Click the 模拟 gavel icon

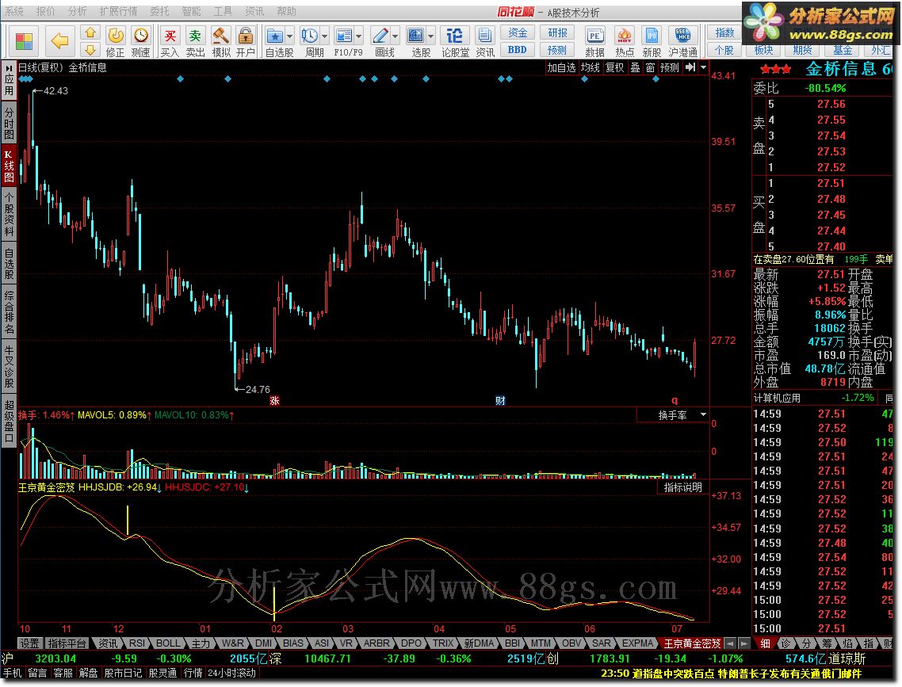coord(221,36)
